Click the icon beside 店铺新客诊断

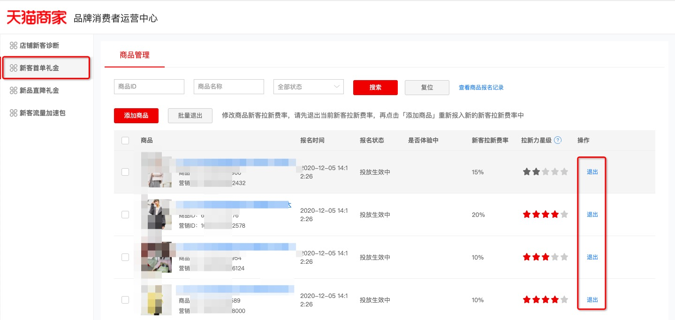pyautogui.click(x=13, y=45)
